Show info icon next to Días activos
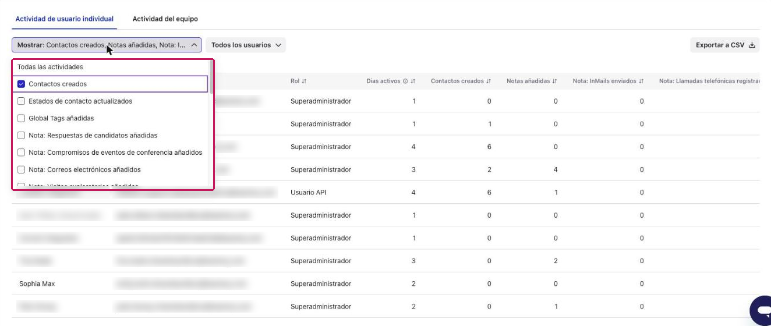Image resolution: width=771 pixels, height=326 pixels. 405,81
